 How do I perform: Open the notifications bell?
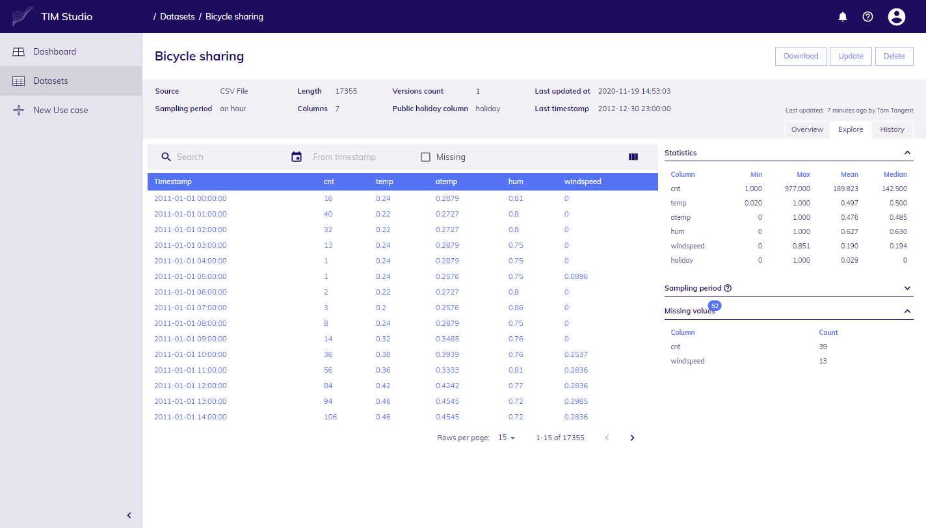843,17
